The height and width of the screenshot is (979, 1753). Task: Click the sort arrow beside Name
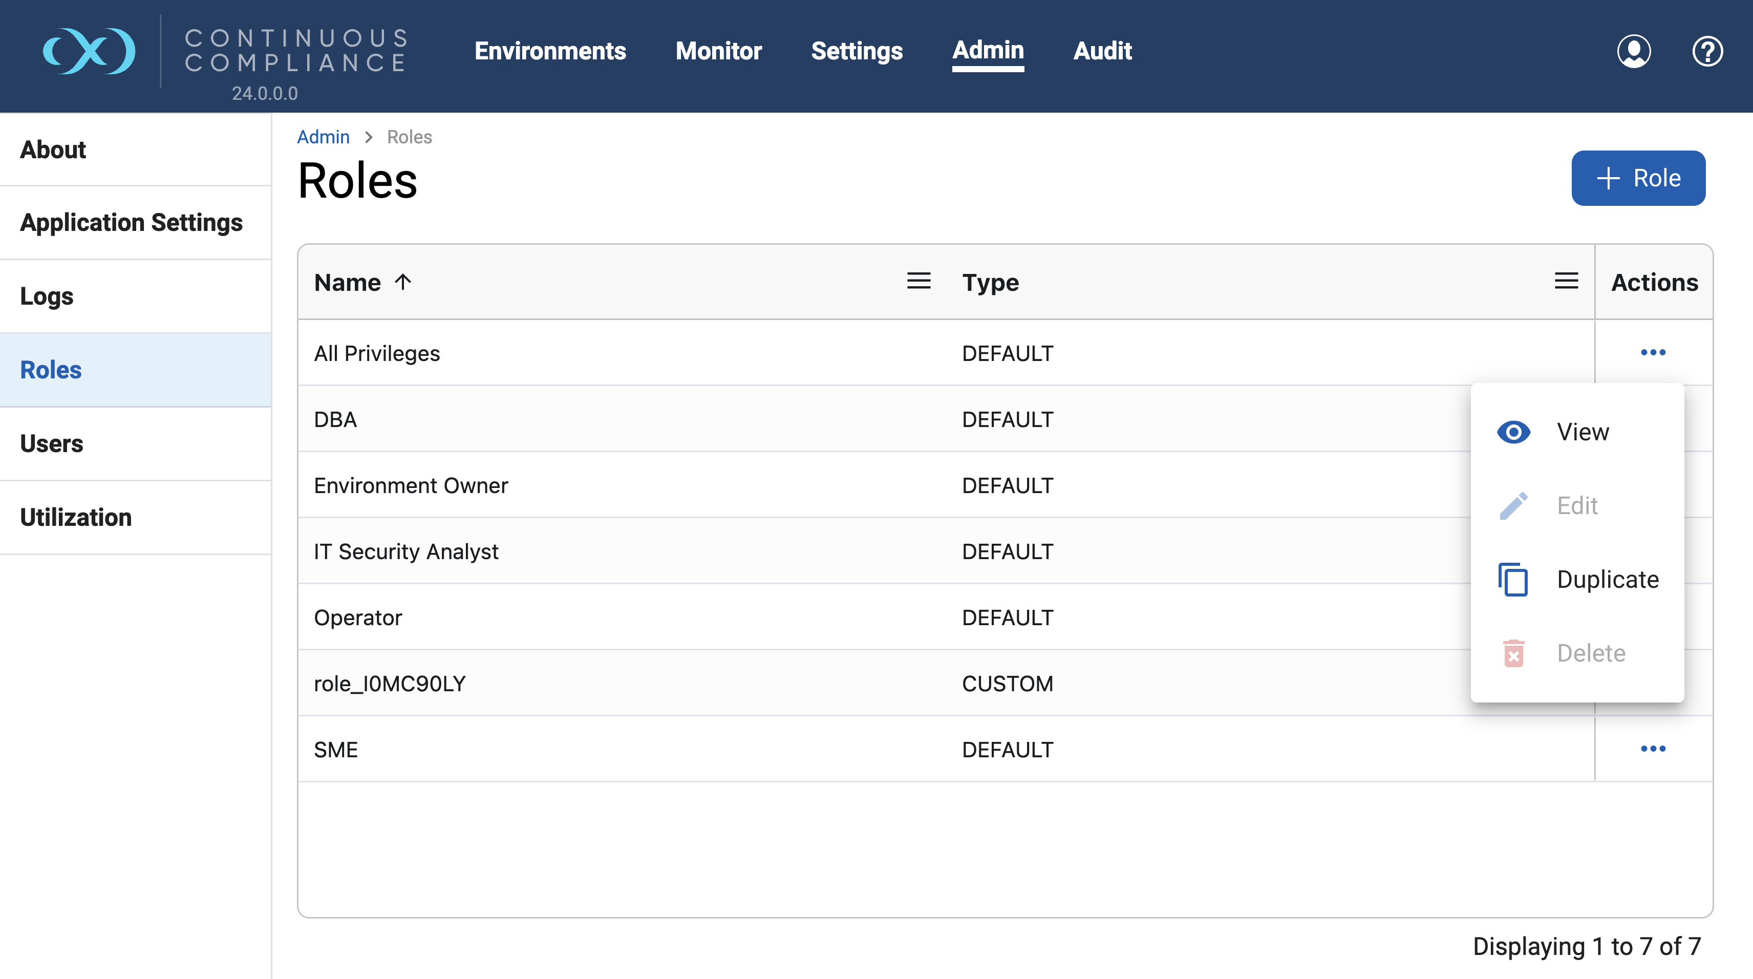click(x=403, y=282)
